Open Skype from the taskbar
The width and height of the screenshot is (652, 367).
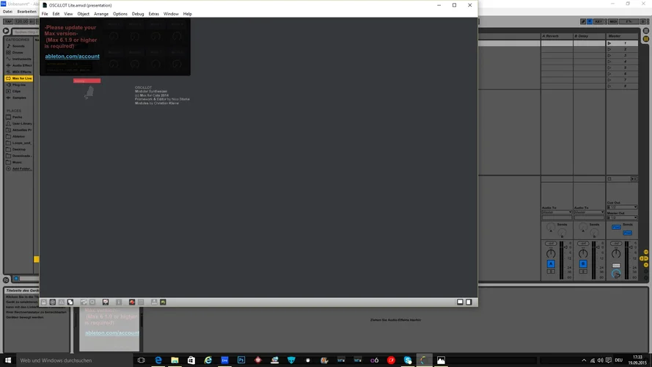click(408, 360)
